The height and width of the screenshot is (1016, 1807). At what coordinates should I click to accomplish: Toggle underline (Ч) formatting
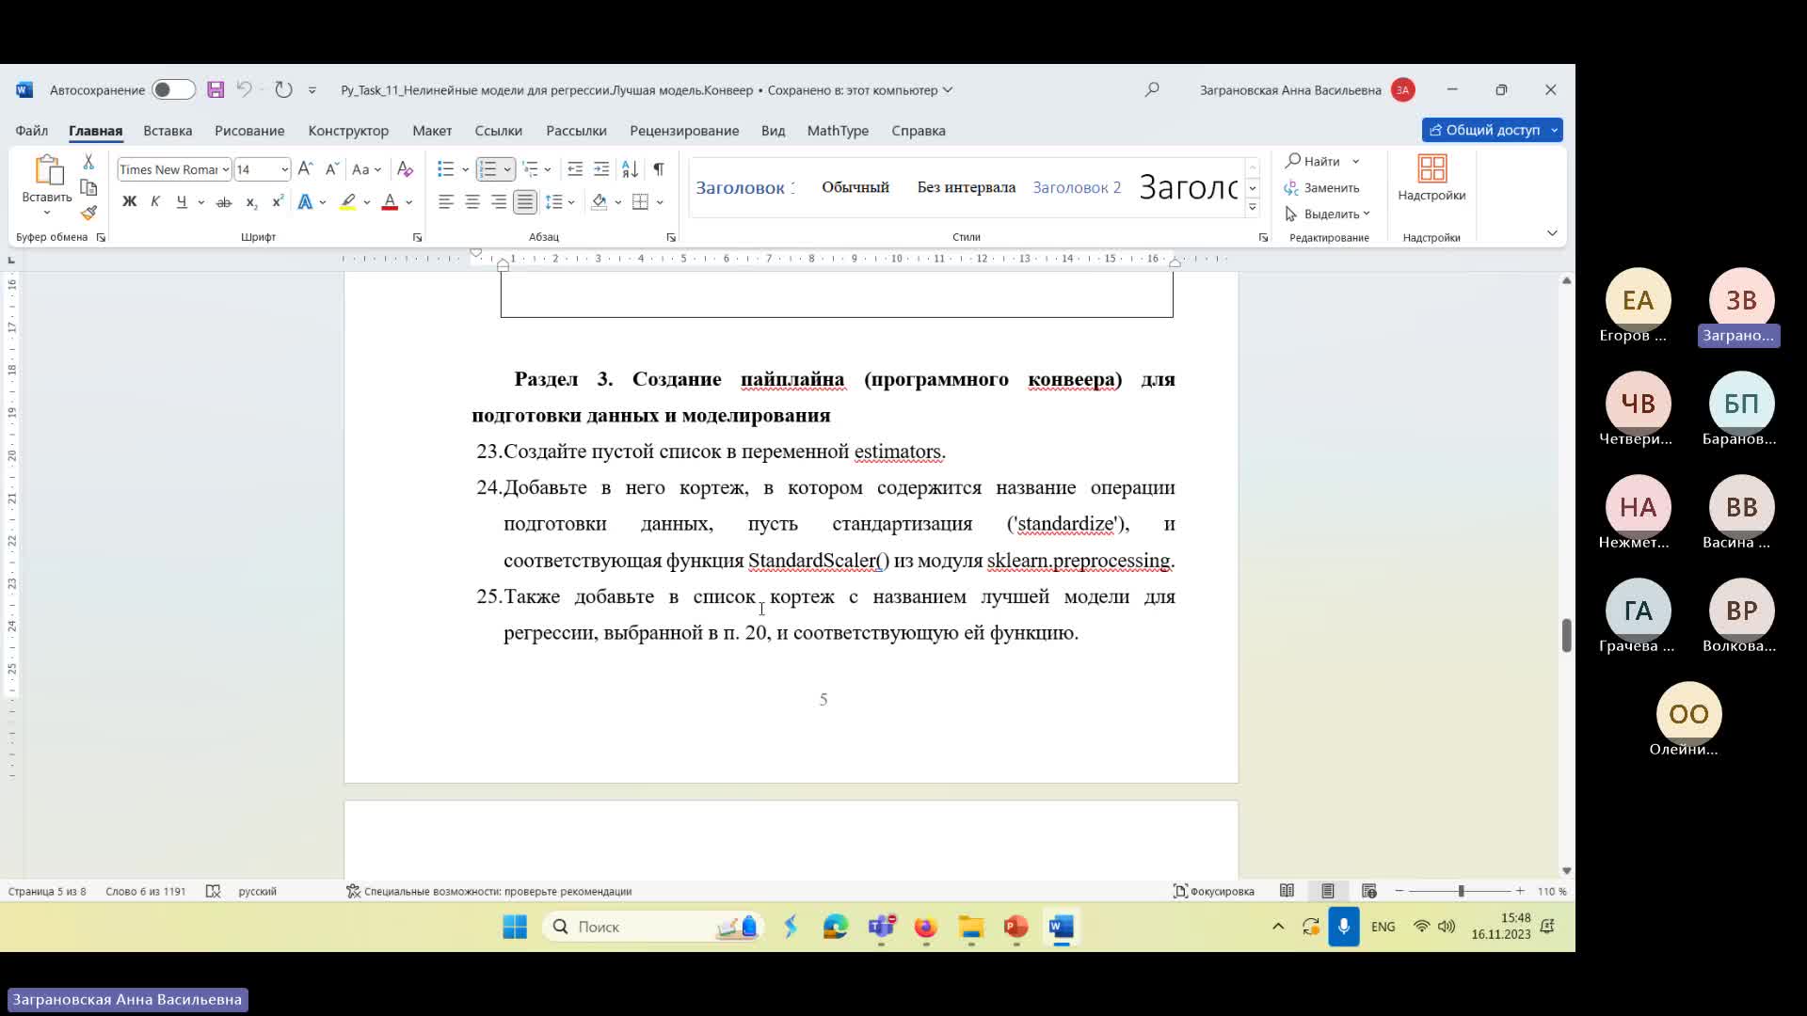click(x=182, y=201)
